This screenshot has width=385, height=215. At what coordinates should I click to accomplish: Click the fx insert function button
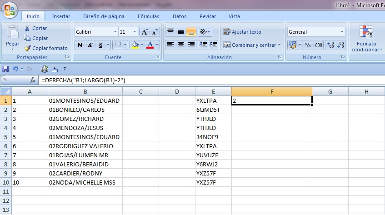coord(32,80)
